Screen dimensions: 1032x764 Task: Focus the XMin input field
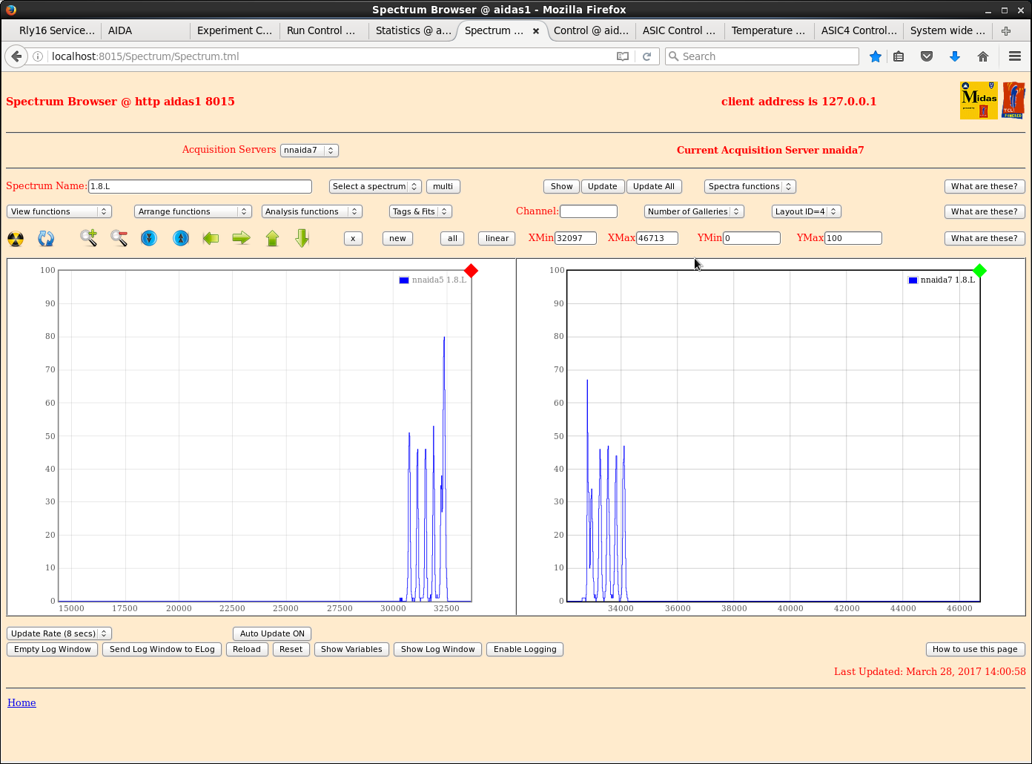click(575, 238)
